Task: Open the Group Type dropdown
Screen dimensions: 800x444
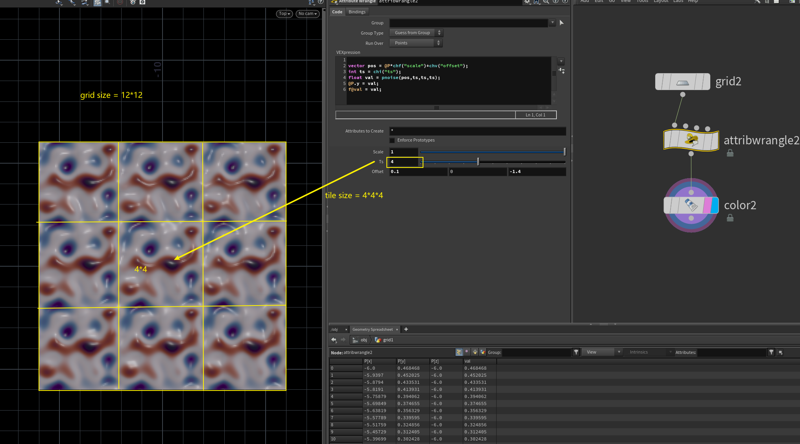Action: coord(416,33)
